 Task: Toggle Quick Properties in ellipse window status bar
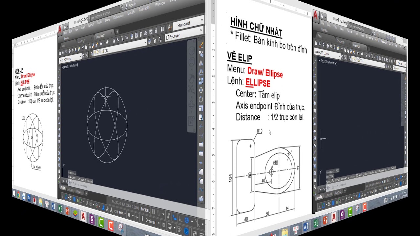pyautogui.click(x=163, y=225)
